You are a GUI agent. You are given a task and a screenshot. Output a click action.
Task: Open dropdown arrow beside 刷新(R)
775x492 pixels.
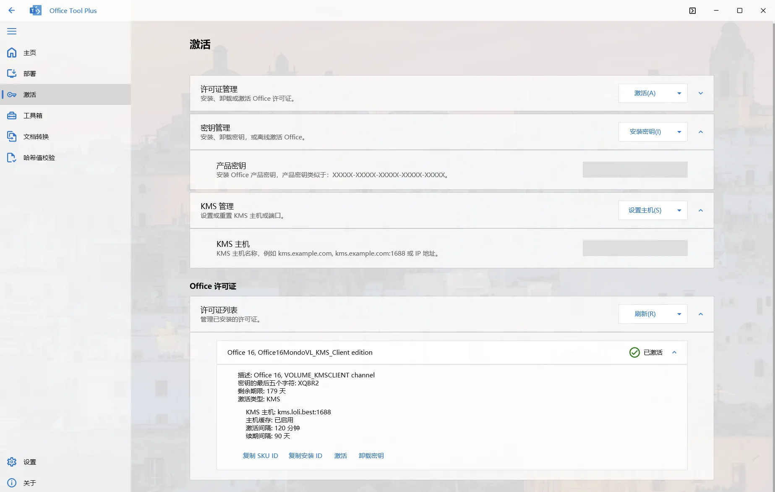coord(679,314)
